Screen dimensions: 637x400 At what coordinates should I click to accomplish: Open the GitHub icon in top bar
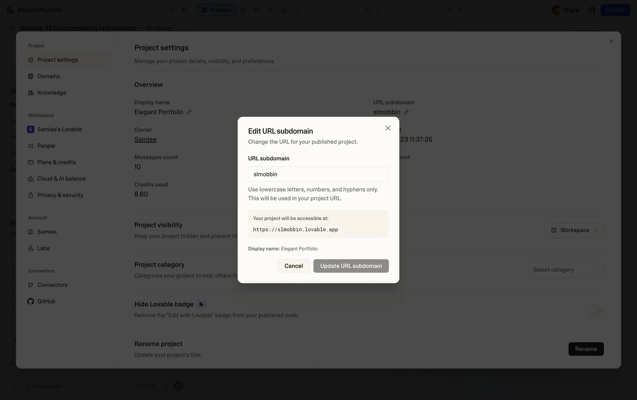592,10
